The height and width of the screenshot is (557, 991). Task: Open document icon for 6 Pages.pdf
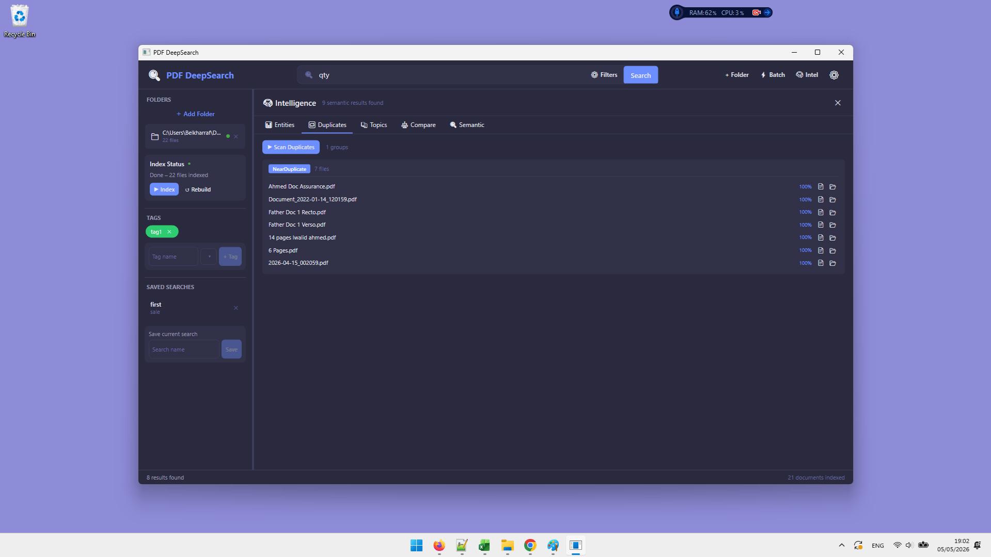(x=821, y=250)
